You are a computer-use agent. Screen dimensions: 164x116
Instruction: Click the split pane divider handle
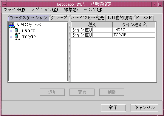69,52
